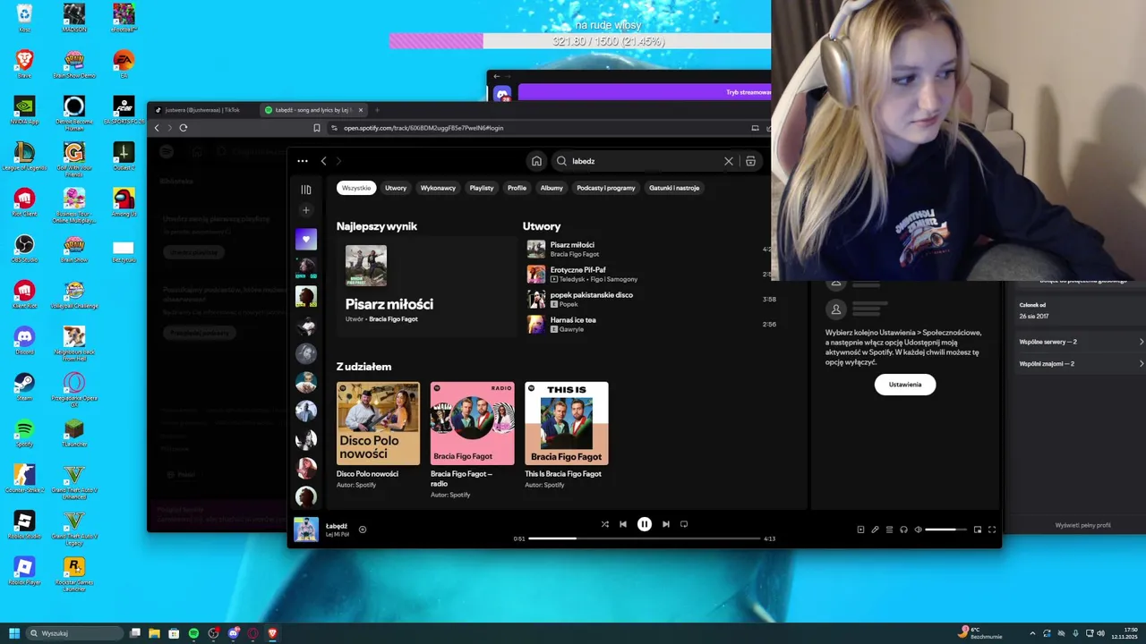Screen dimensions: 1146x644
Task: Open OBS Studio desktop shortcut
Action: pyautogui.click(x=24, y=248)
